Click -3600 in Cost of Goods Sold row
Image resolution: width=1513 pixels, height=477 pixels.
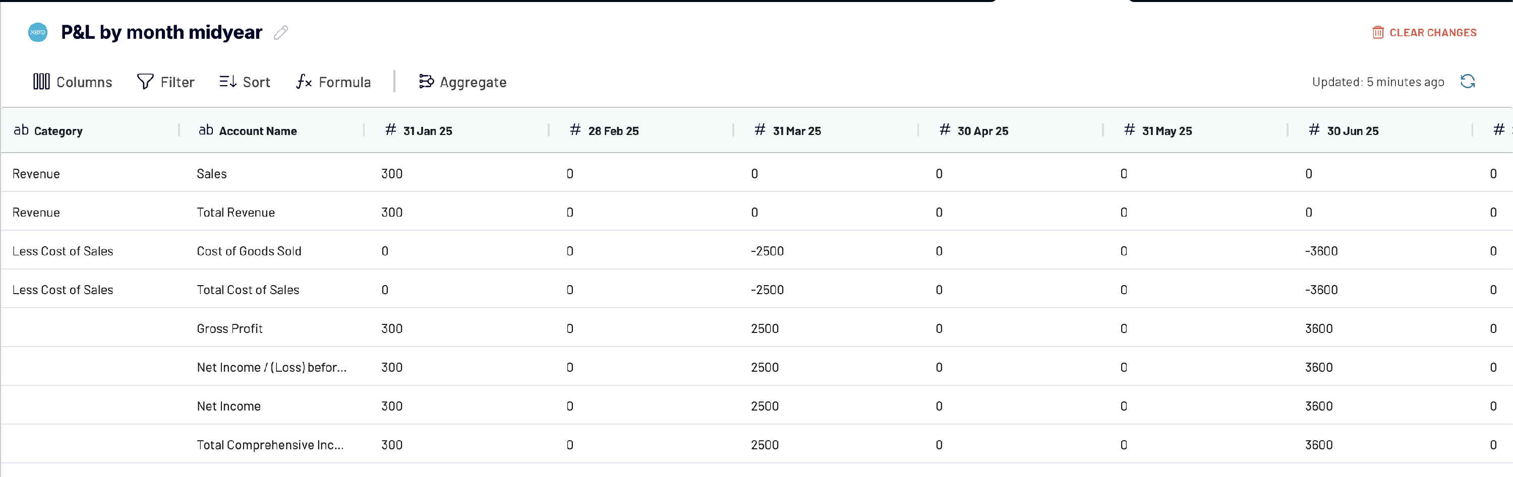pos(1321,251)
